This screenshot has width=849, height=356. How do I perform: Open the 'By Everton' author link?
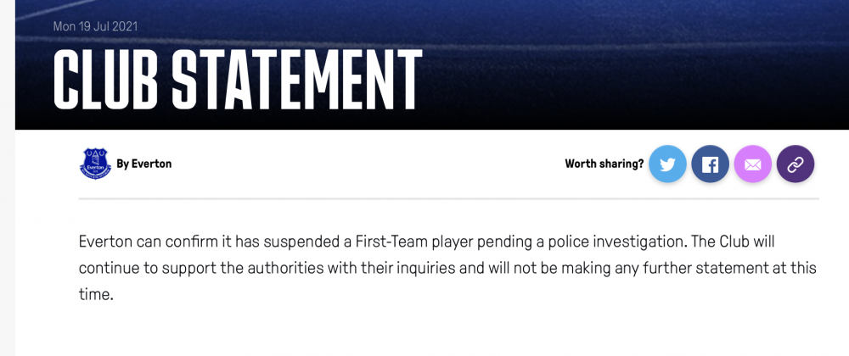tap(144, 164)
